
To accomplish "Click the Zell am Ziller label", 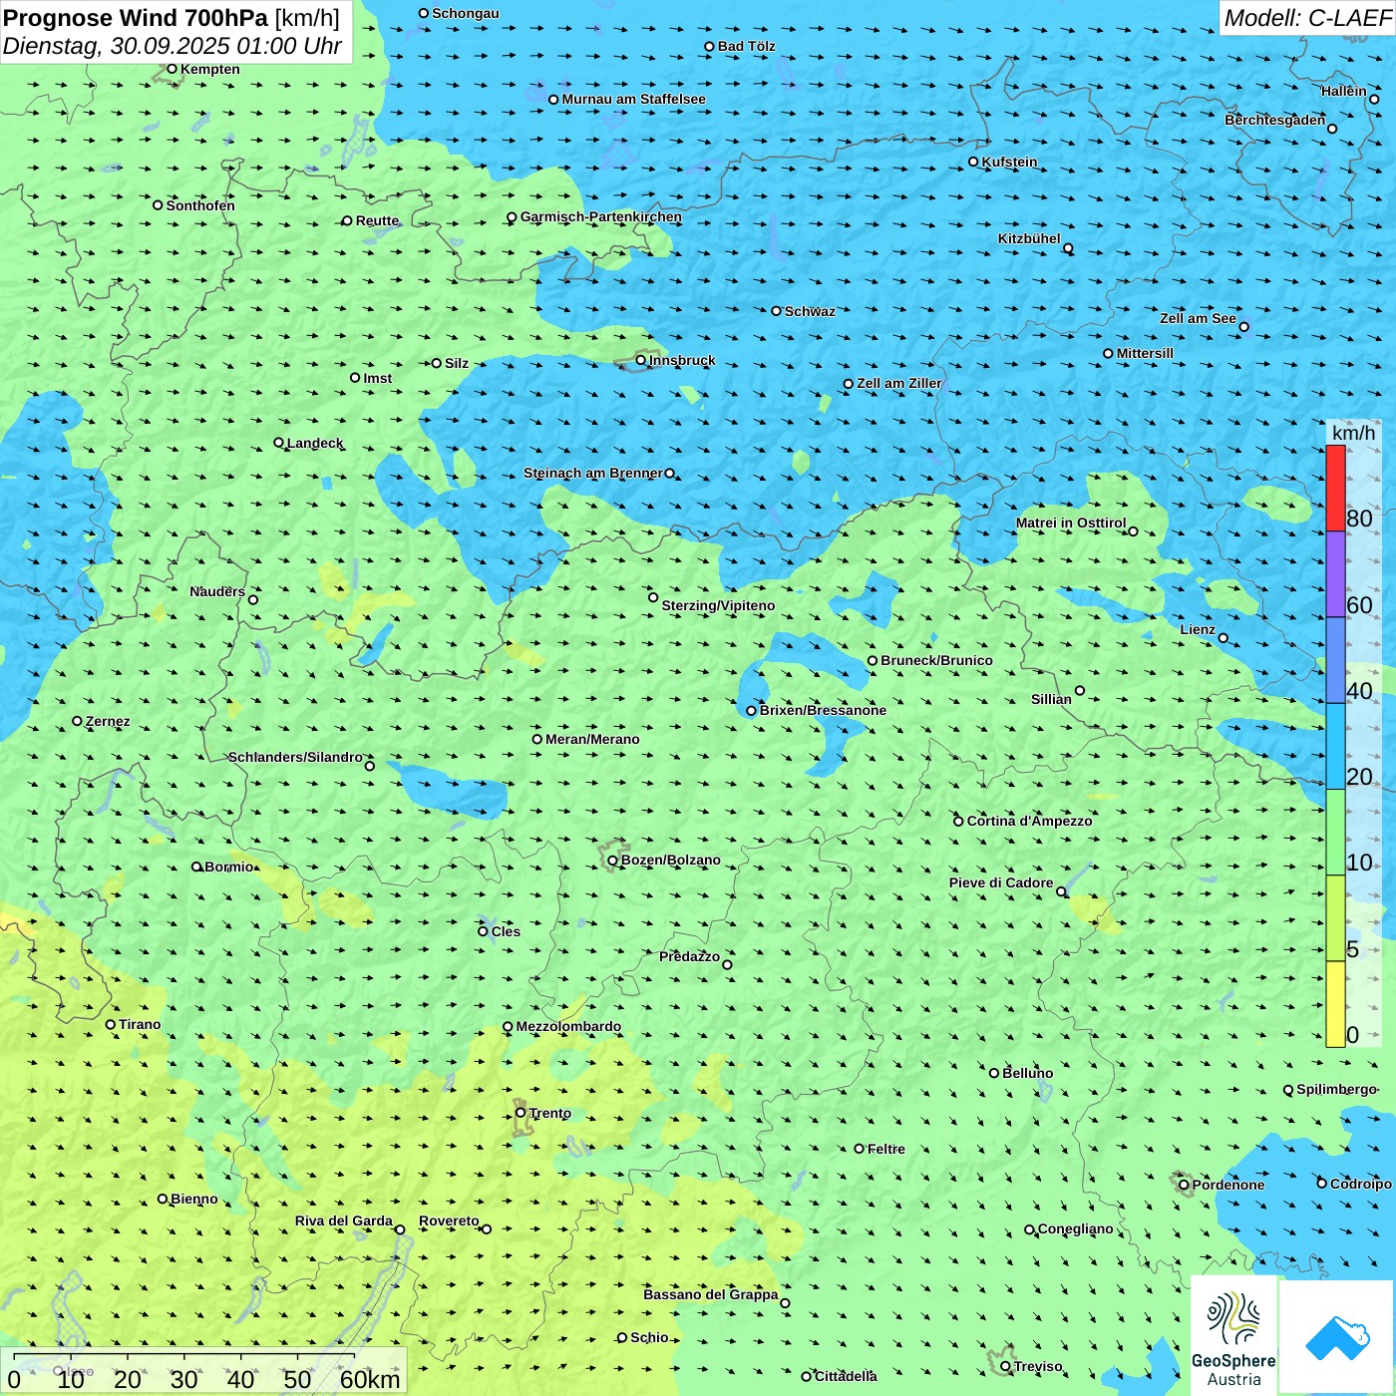I will pos(898,383).
